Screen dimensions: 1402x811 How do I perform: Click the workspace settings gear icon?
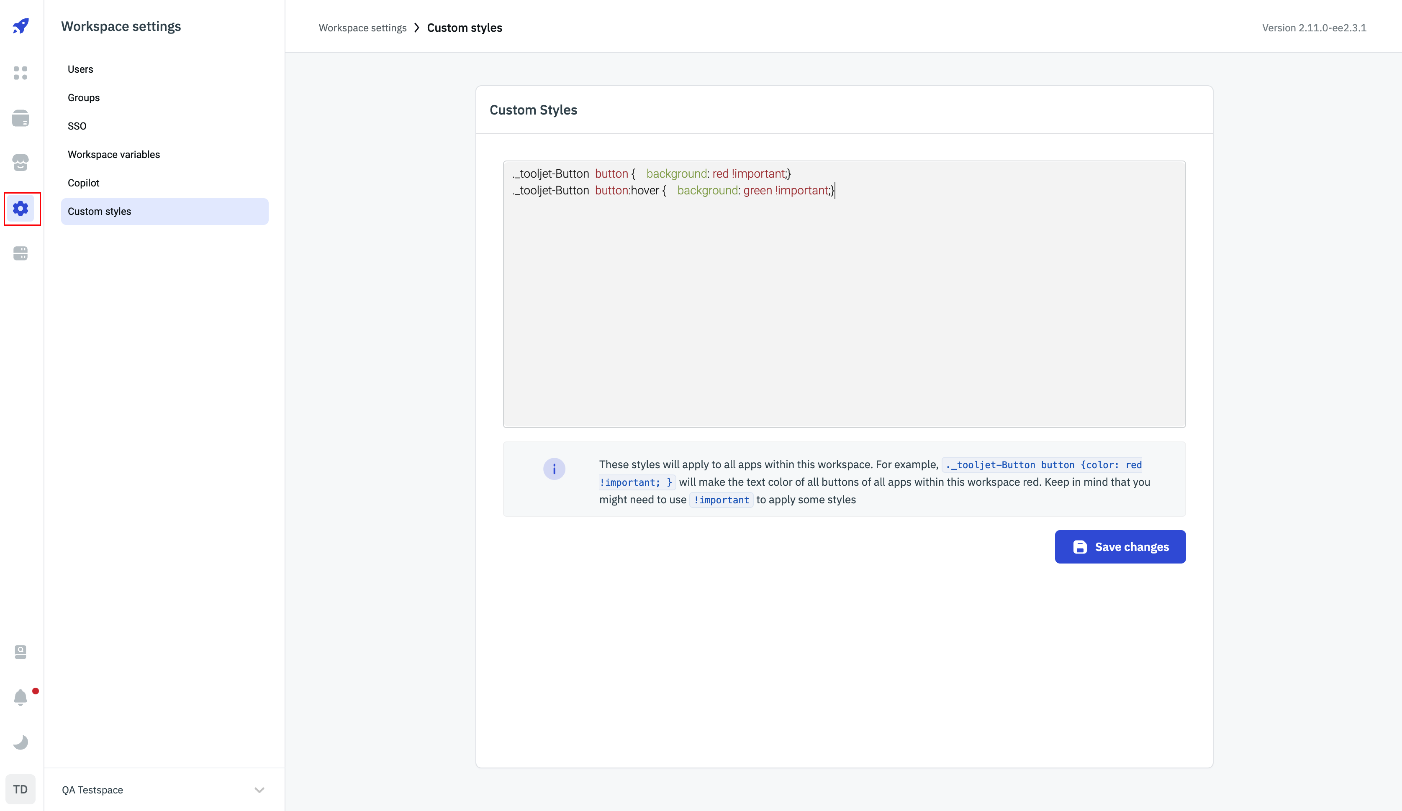(x=21, y=209)
